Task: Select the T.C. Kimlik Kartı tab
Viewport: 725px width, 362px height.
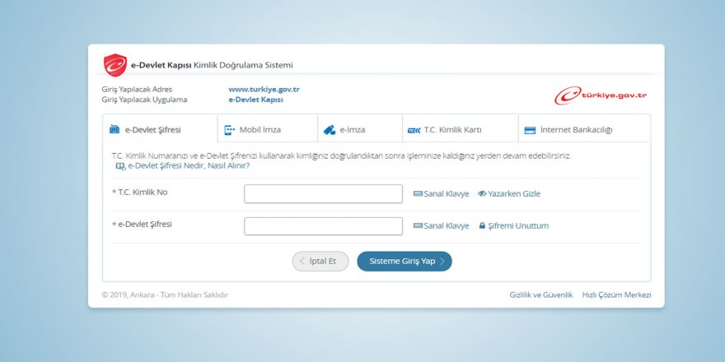Action: (460, 128)
